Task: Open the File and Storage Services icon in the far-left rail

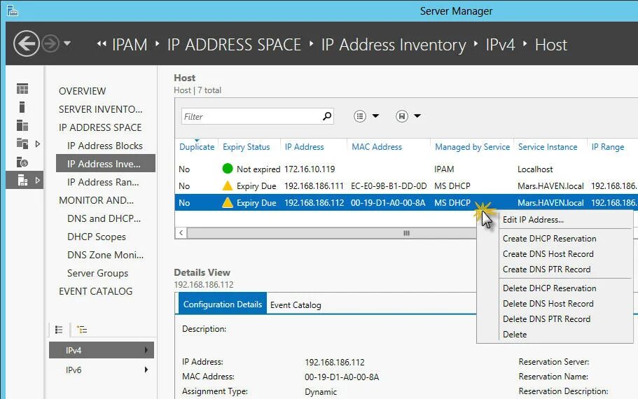Action: coord(22,143)
